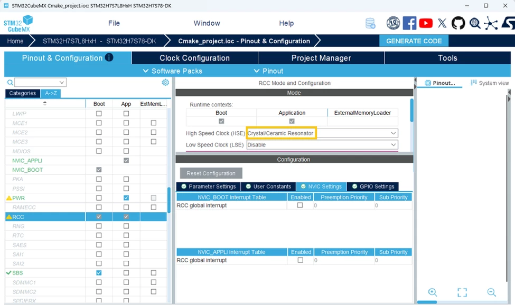Screen dimensions: 515x305
Task: Switch to the Clock Configuration tab
Action: 195,58
